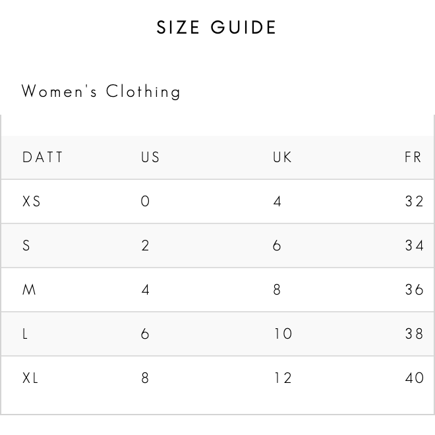Click US size 0 in XS row
435x435 pixels.
coord(145,202)
